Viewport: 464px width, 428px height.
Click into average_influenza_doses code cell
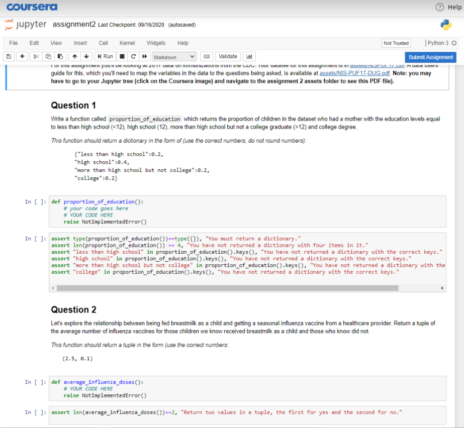click(x=247, y=389)
